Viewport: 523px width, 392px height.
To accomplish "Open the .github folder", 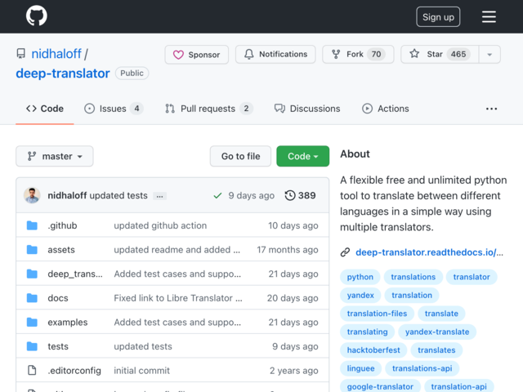I will (x=62, y=225).
